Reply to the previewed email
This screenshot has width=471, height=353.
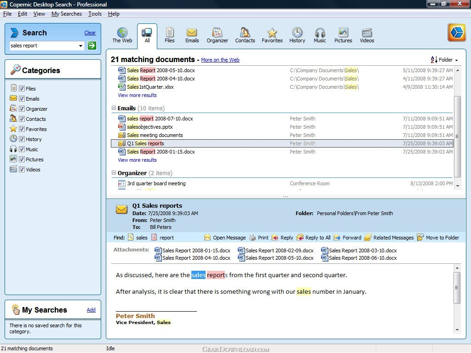(282, 238)
